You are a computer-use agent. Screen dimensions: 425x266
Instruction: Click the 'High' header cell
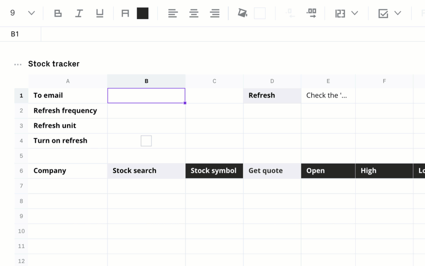[384, 171]
